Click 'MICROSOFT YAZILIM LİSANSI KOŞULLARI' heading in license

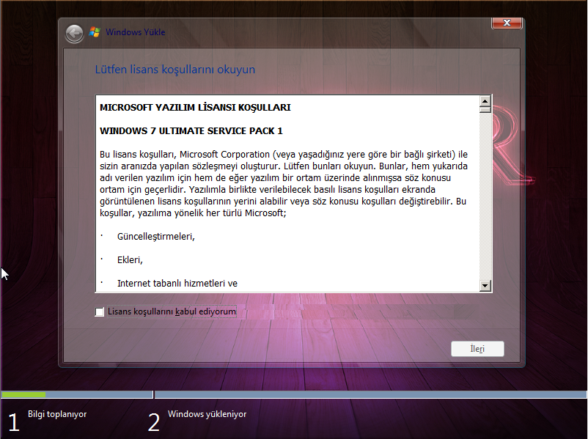195,108
